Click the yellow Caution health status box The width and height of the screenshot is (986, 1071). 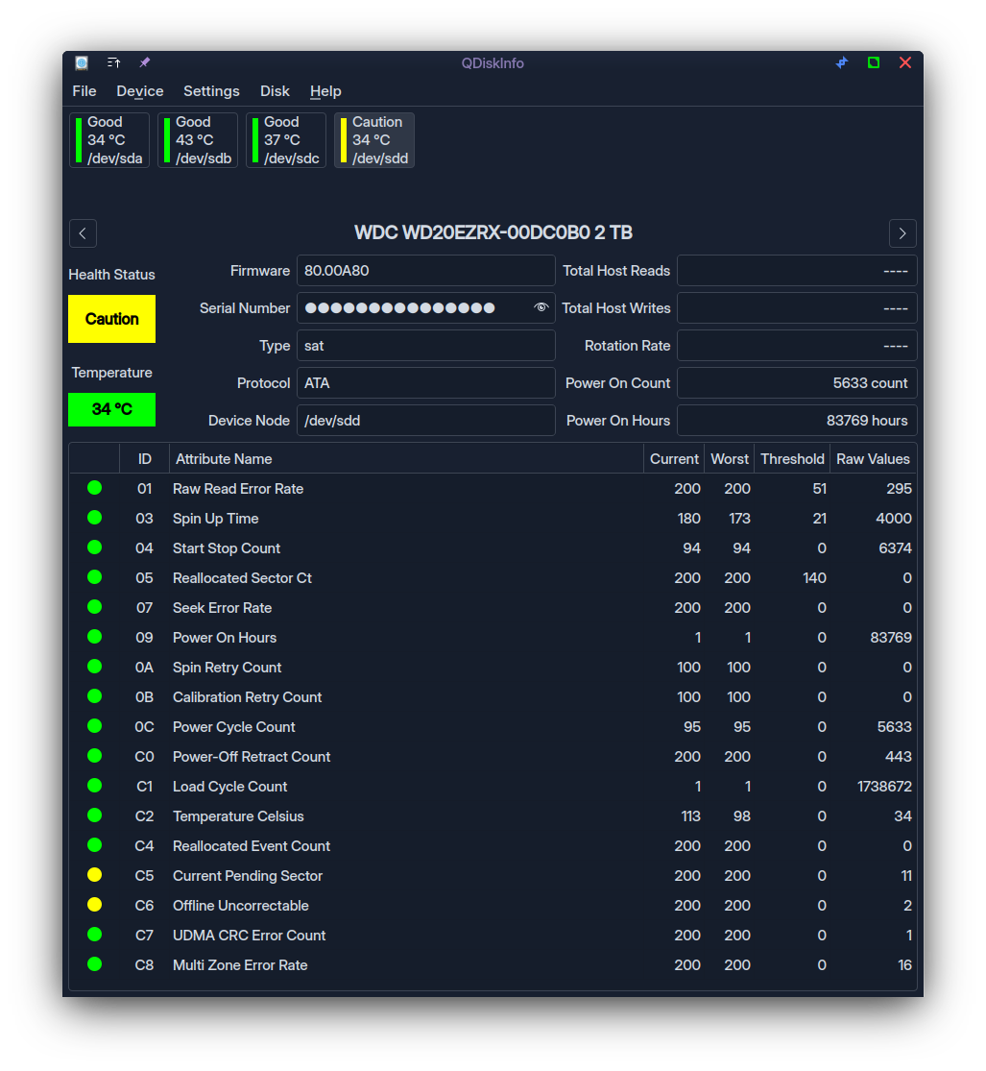pyautogui.click(x=111, y=319)
